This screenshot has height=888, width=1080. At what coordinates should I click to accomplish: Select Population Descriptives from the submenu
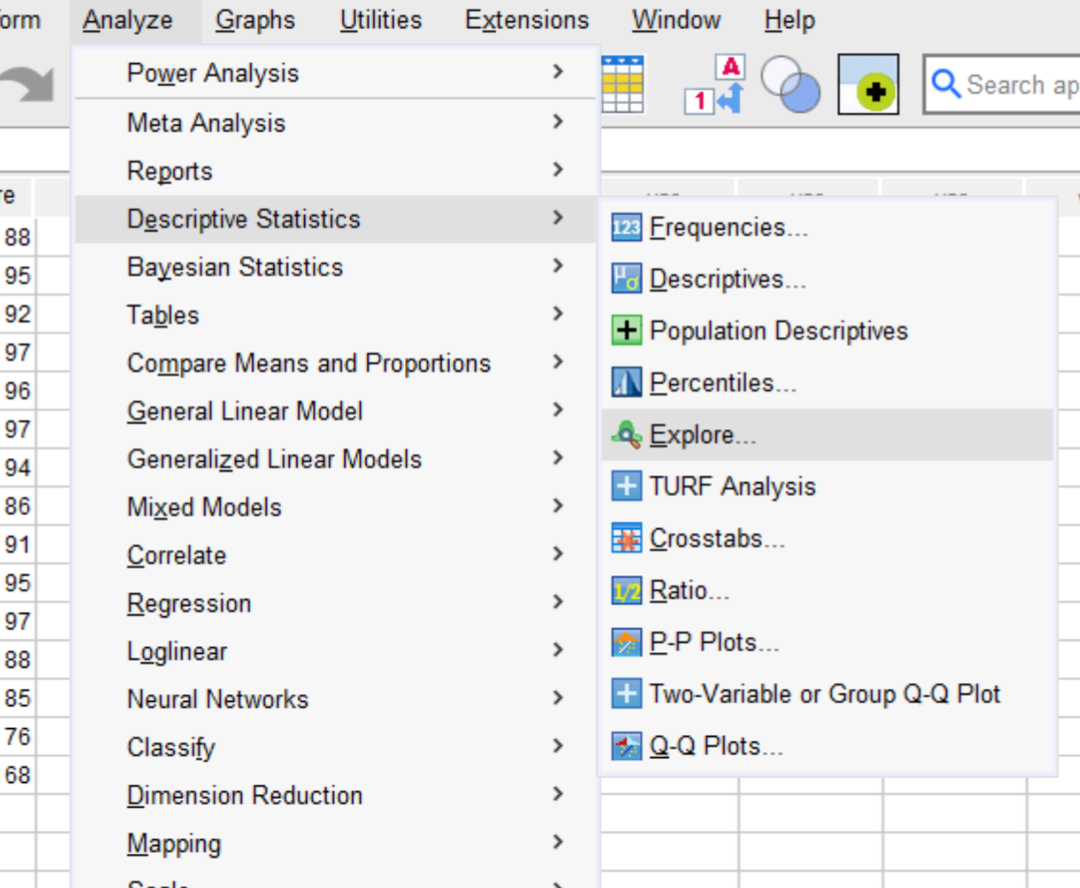click(x=778, y=331)
